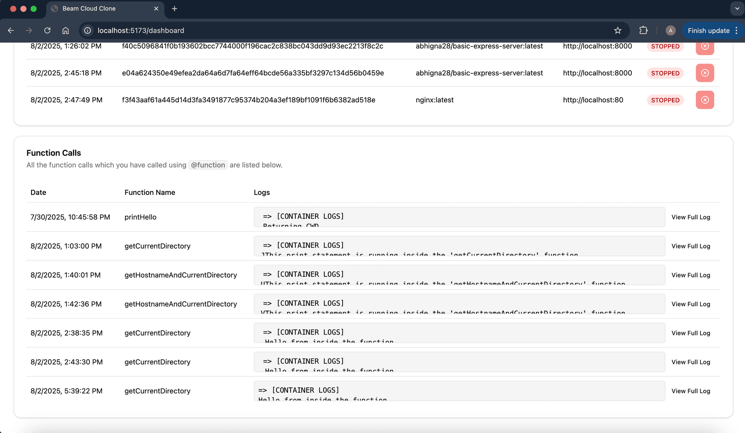Delete the nginx:latest container
The image size is (745, 433).
(705, 100)
